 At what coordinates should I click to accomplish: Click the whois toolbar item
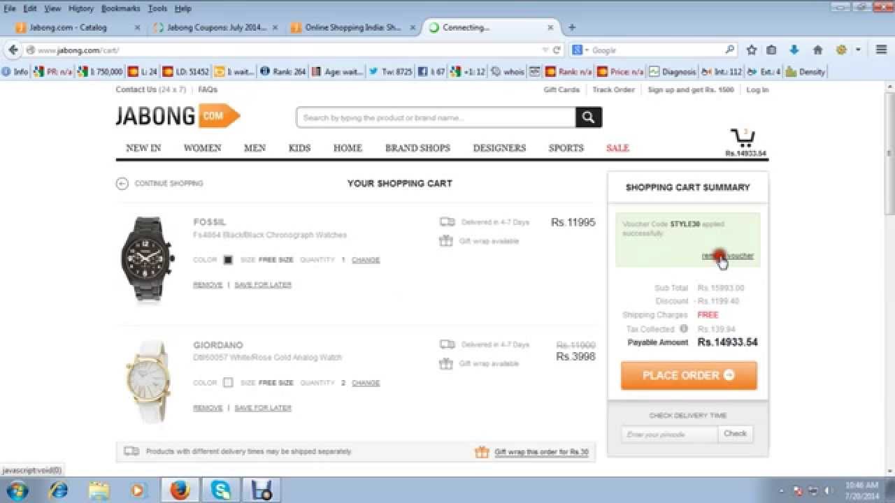(x=508, y=71)
